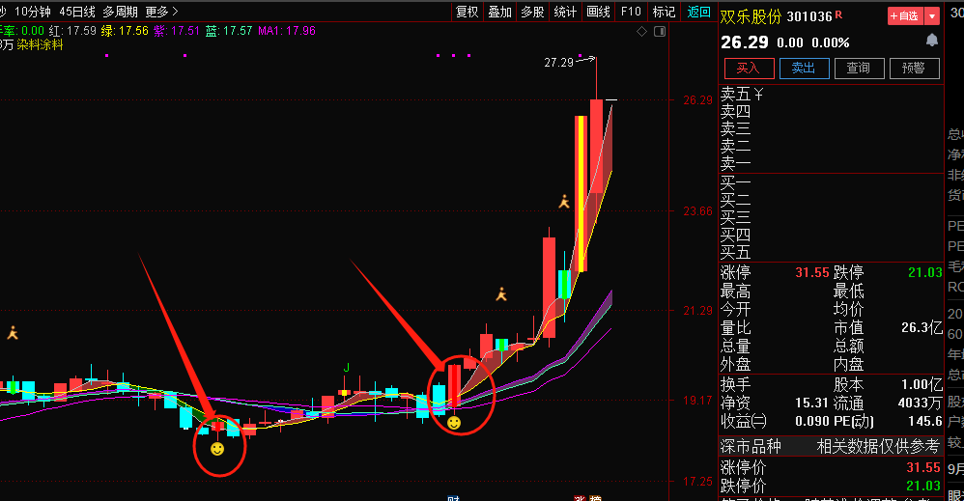The image size is (964, 501).
Task: Click the 流通 4033万 value
Action: click(x=921, y=404)
